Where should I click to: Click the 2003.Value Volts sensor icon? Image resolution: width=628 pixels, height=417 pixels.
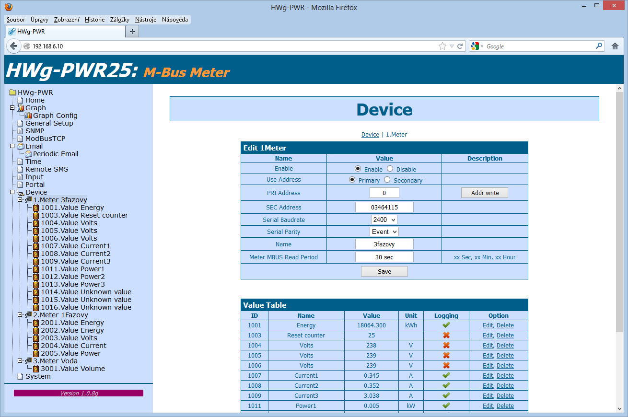coord(36,338)
